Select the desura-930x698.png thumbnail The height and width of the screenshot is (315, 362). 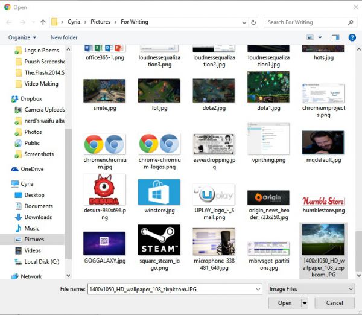point(104,189)
